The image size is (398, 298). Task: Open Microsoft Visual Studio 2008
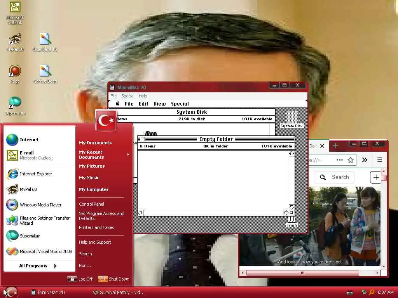(x=40, y=251)
